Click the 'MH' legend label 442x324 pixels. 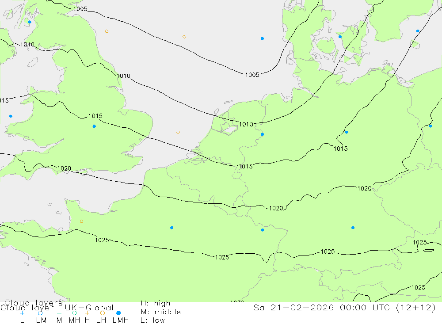point(74,320)
